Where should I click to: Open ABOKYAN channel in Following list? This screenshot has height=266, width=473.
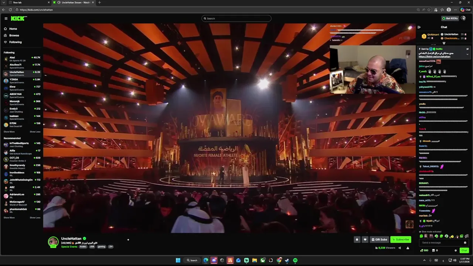pyautogui.click(x=22, y=95)
